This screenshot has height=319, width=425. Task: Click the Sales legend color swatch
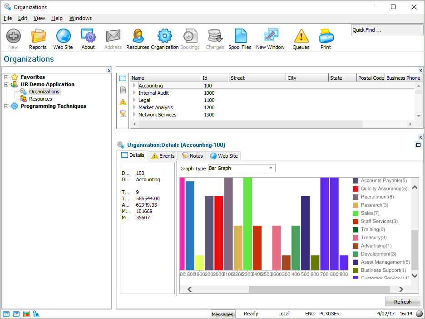point(356,213)
